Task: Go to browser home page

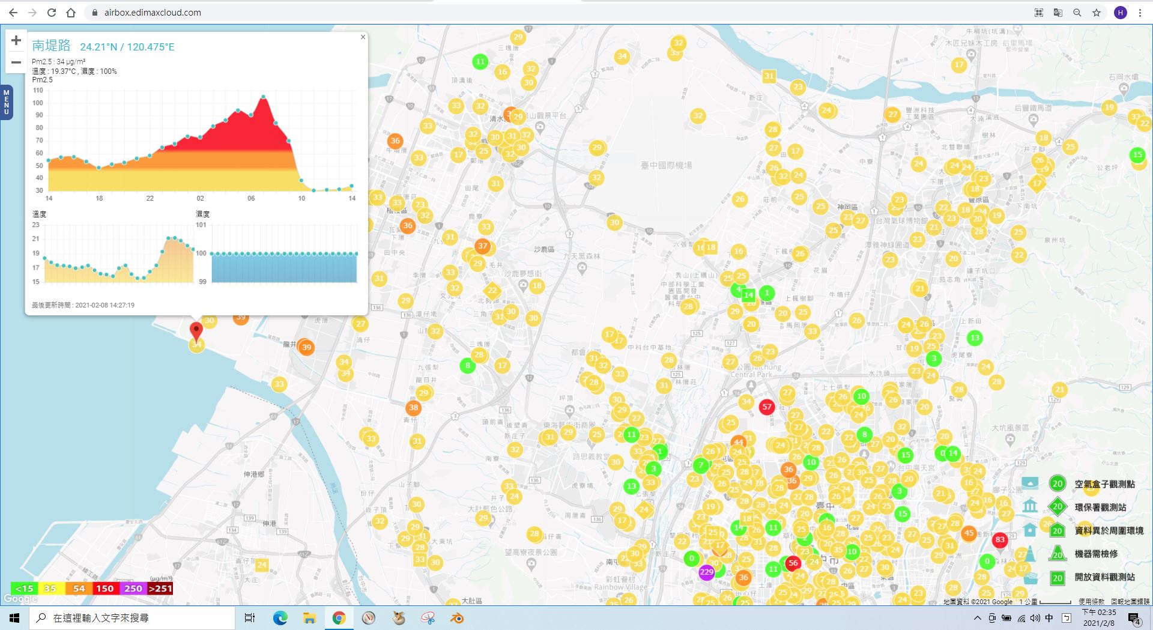Action: point(71,12)
